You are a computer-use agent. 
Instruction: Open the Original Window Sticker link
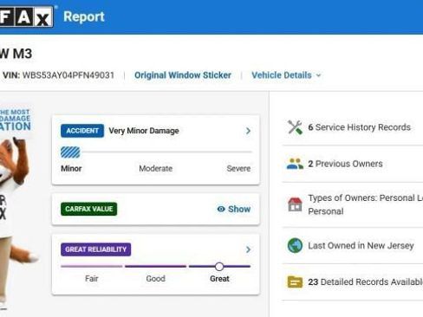click(x=183, y=75)
